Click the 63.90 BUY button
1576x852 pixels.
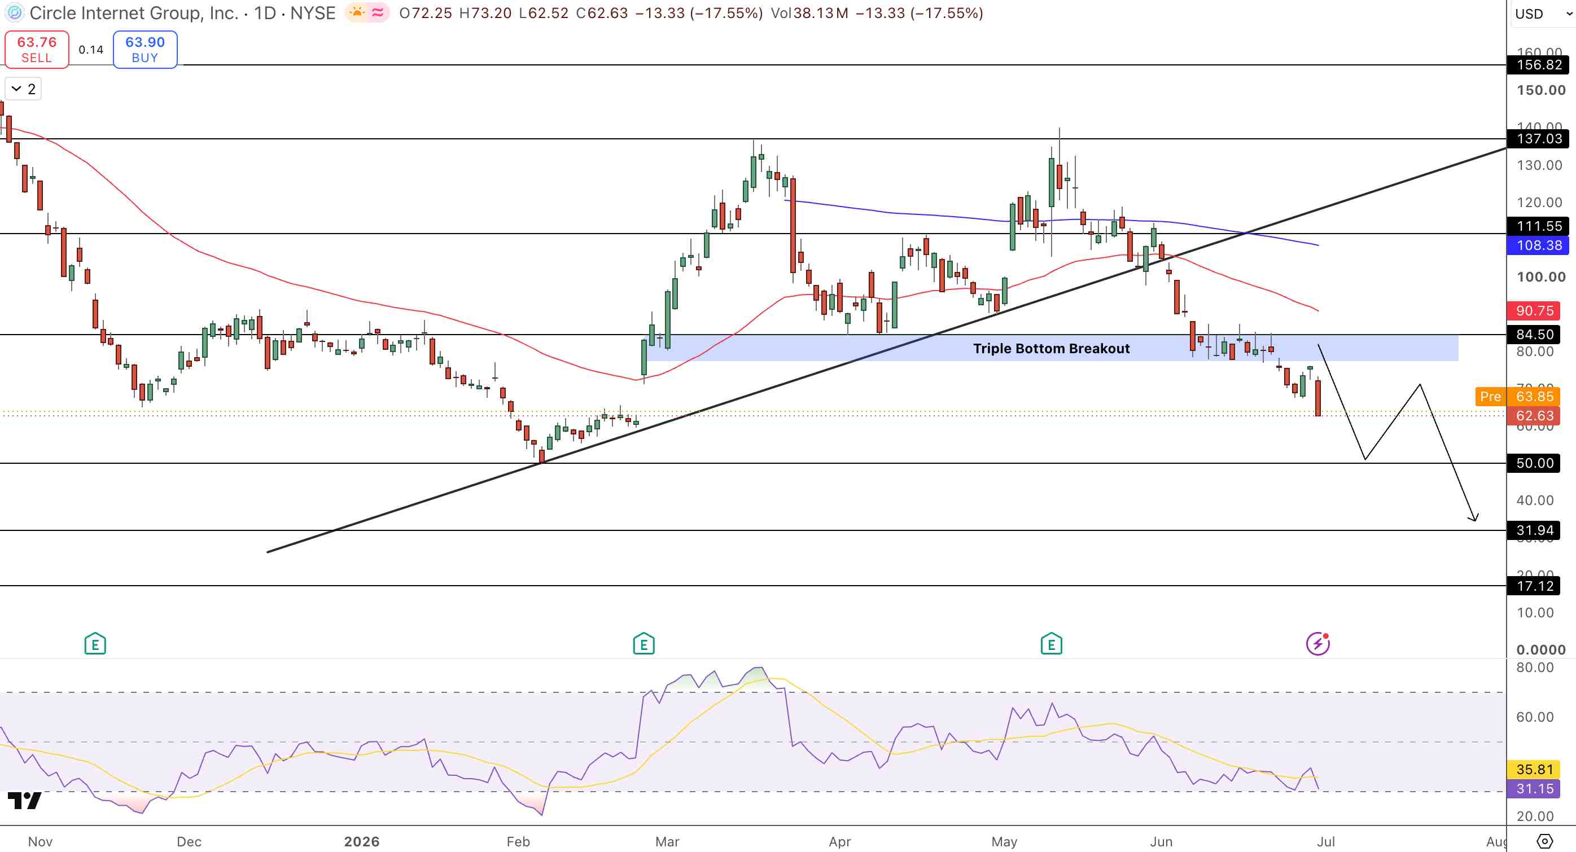[x=145, y=50]
